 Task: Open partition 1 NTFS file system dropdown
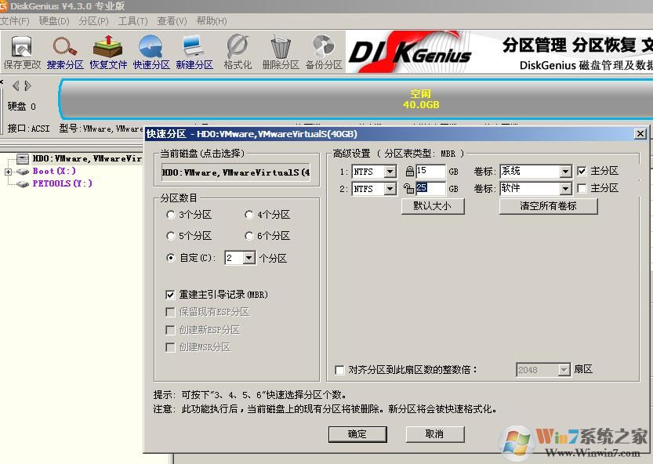click(390, 172)
